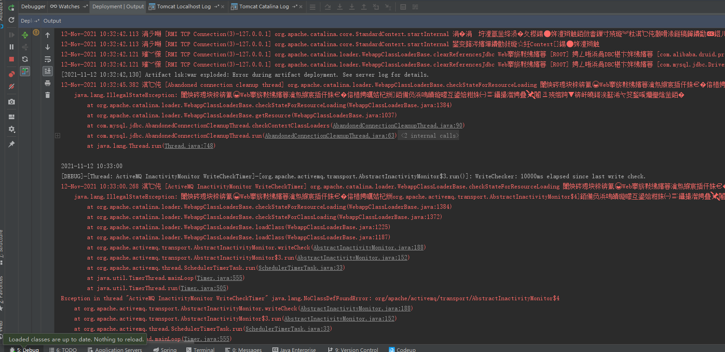Open the Terminal tool window
This screenshot has width=725, height=352.
[x=200, y=350]
